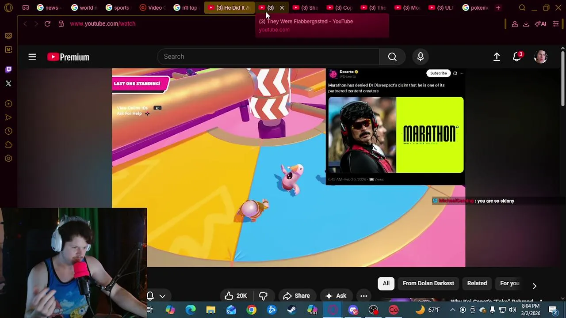Switch to the '(3) ULT' YouTube tab
Screen dimensions: 566x318
click(441, 8)
